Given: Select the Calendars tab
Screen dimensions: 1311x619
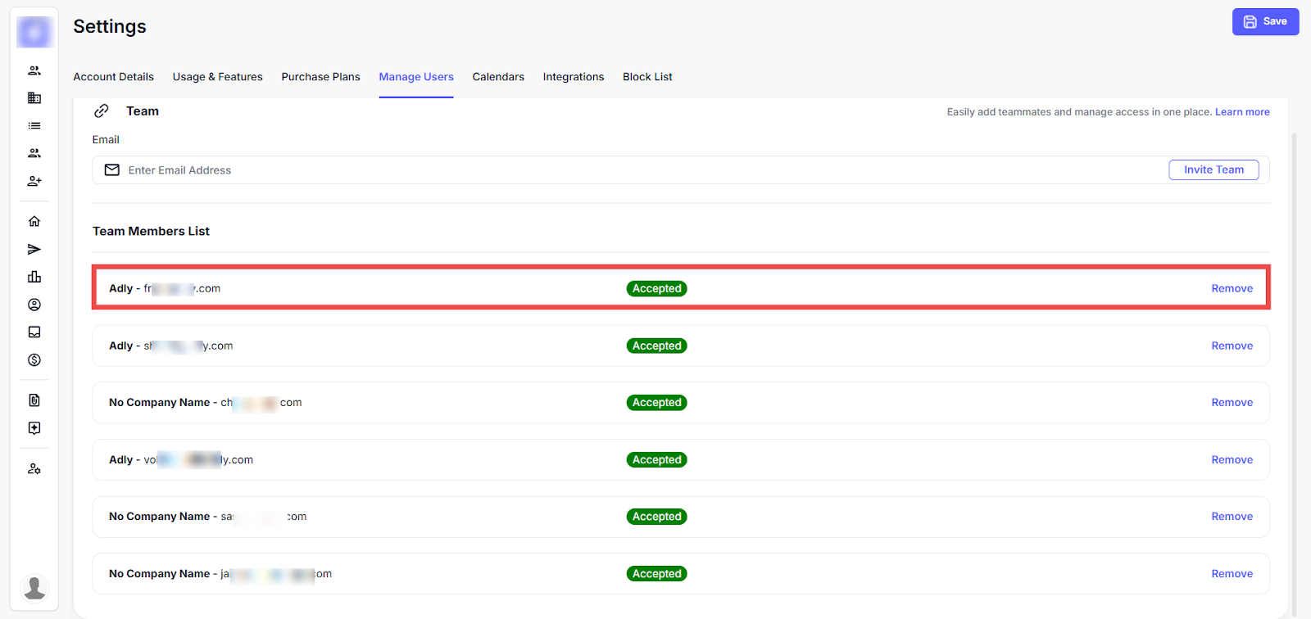Looking at the screenshot, I should click(x=498, y=77).
